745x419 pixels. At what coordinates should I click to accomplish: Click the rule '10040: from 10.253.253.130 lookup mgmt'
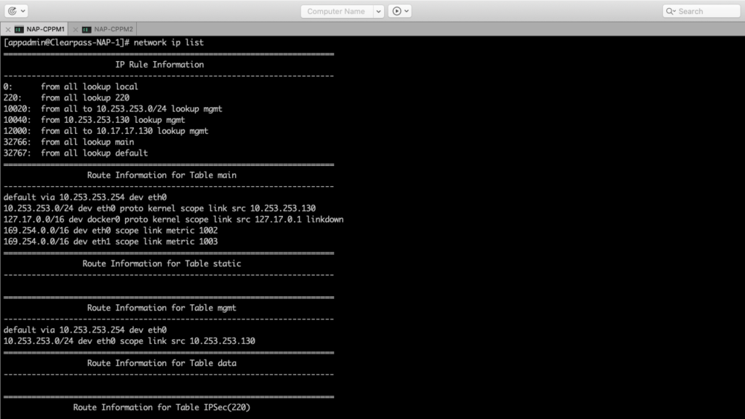coord(94,120)
